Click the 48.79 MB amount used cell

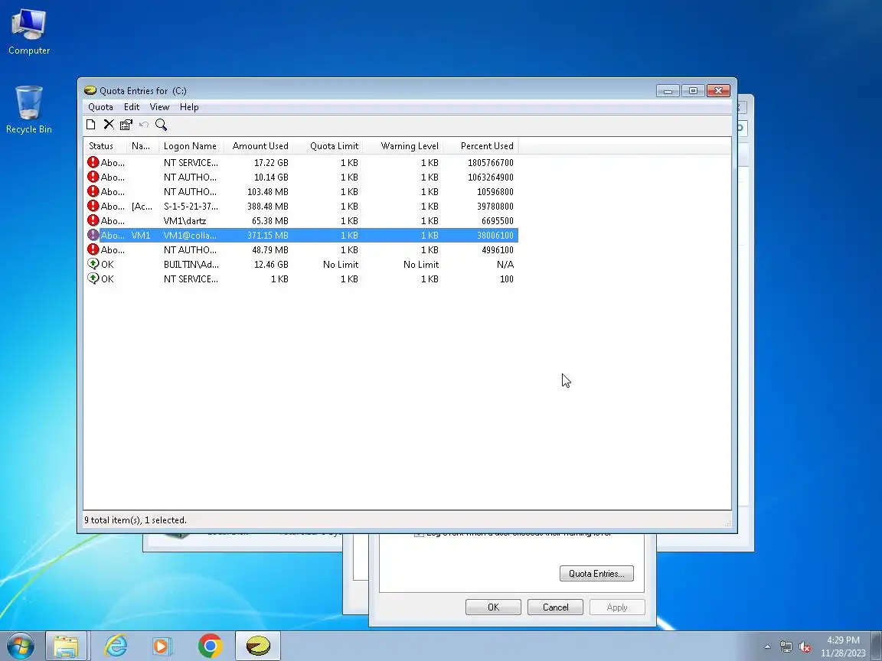click(x=270, y=249)
